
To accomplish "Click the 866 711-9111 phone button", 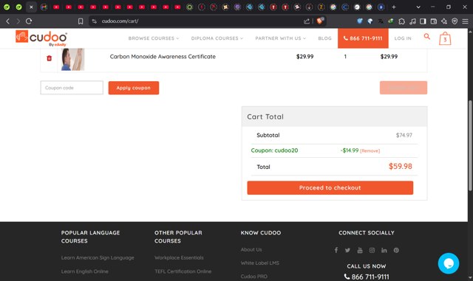I will click(x=363, y=38).
